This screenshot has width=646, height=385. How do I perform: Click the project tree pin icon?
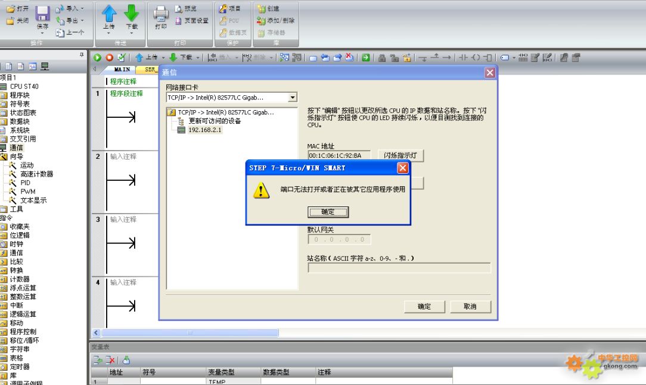(82, 54)
